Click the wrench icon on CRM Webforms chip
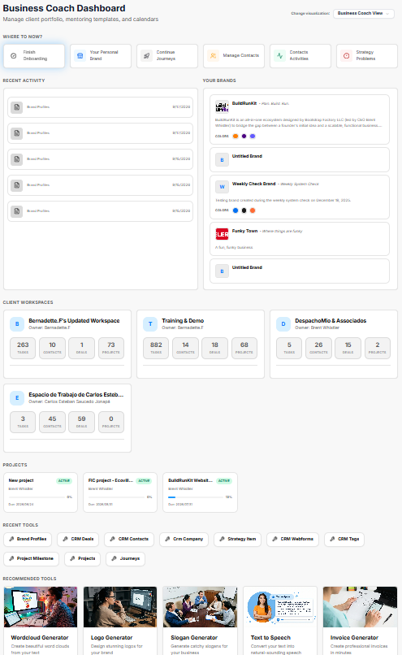 click(275, 539)
